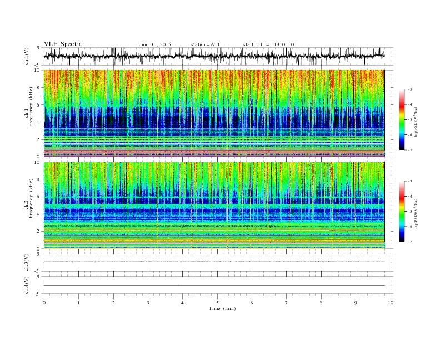Click the "-7" tick on ch.2 colorbar
Viewport: 440px width, 340px height.
point(410,242)
